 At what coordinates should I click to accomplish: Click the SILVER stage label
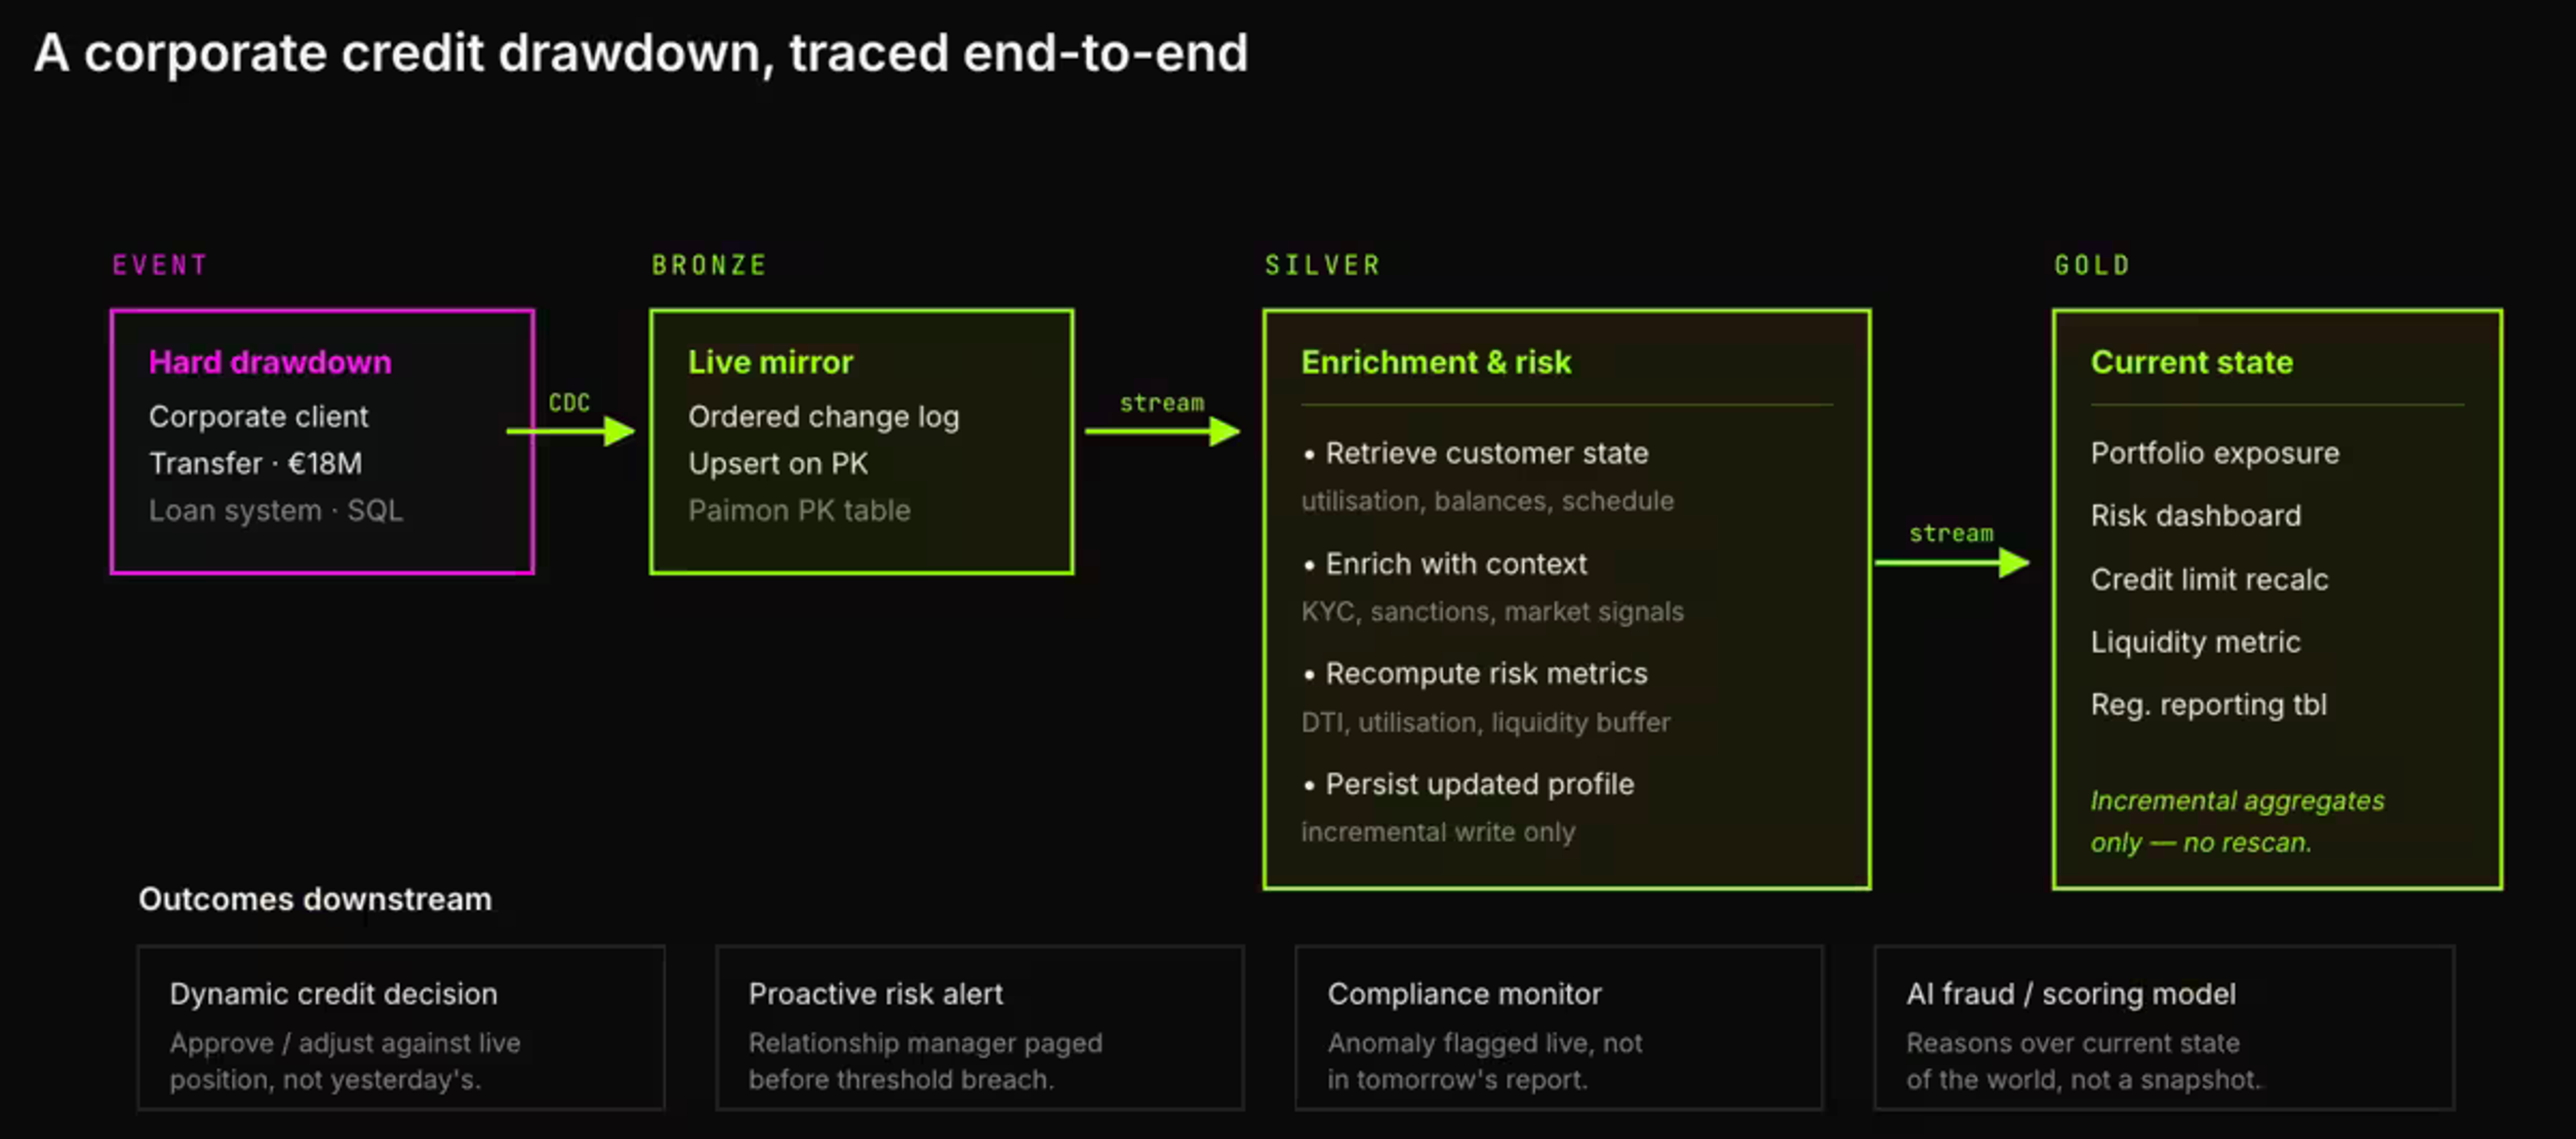[1322, 265]
